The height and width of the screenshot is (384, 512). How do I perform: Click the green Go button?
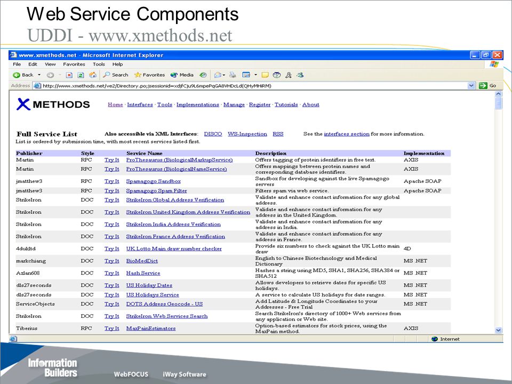(488, 85)
